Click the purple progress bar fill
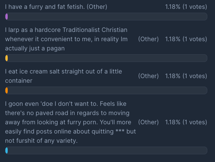Screen dimensions: 215x162 (x=7, y=17)
